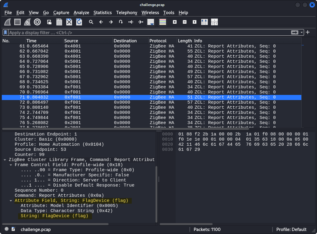317x234 pixels.
Task: Open capture options via the gear icon
Action: pos(37,22)
